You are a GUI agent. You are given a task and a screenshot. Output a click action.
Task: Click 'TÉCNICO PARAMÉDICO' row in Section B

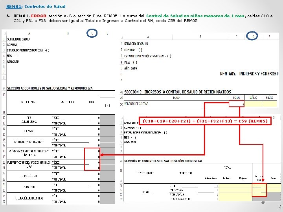(181, 199)
